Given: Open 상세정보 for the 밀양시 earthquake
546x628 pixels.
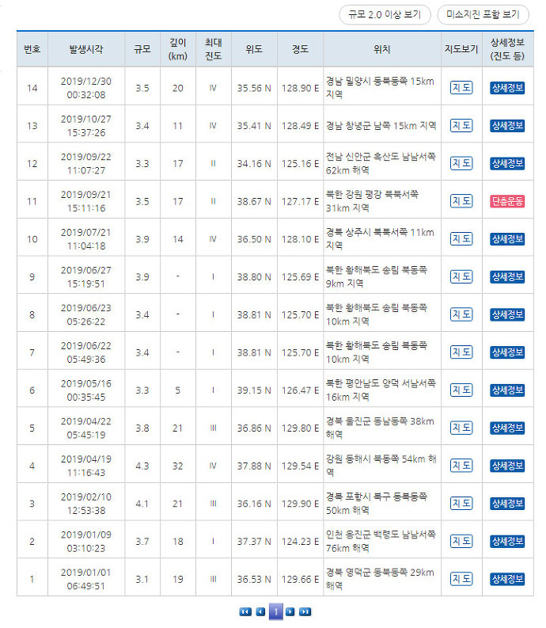Looking at the screenshot, I should pos(507,88).
